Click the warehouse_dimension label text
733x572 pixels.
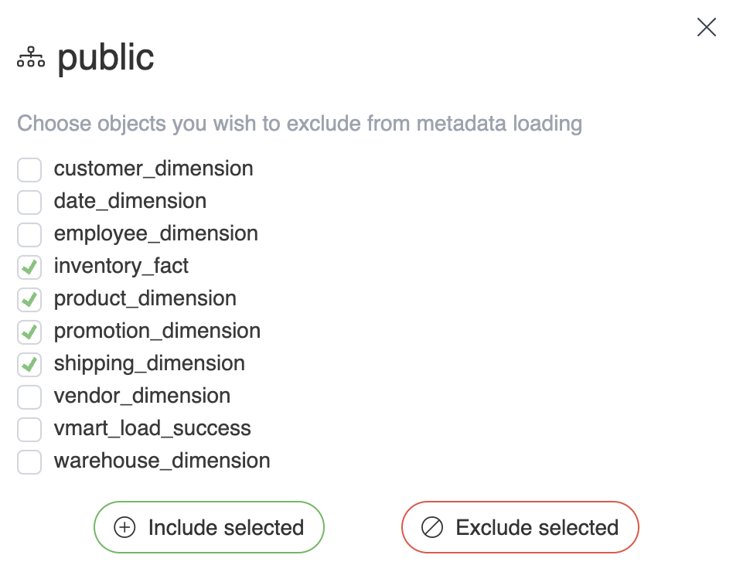tap(162, 461)
